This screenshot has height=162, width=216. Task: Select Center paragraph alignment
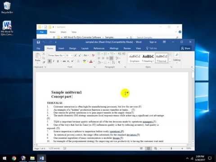click(x=103, y=58)
